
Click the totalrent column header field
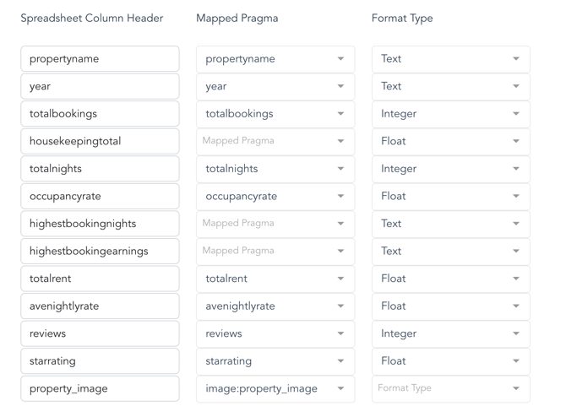coord(100,279)
